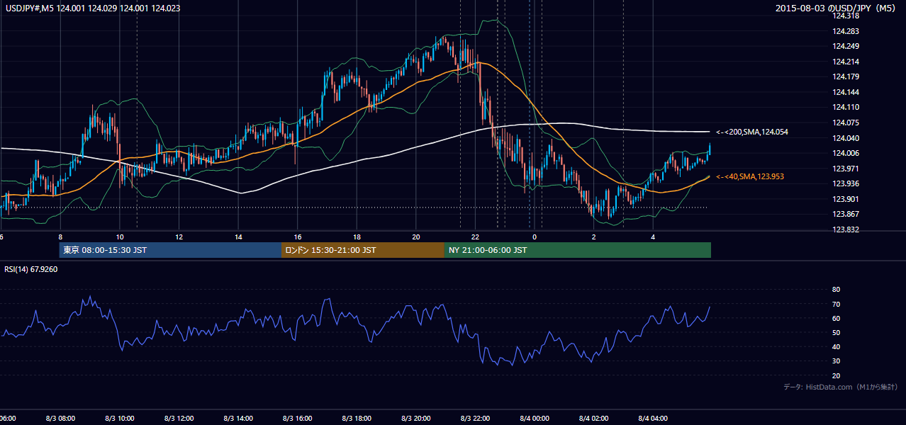Click price axis value 123.867

[x=846, y=214]
